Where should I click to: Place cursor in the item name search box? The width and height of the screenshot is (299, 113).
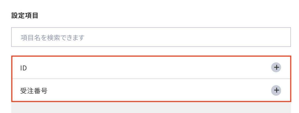(x=151, y=37)
